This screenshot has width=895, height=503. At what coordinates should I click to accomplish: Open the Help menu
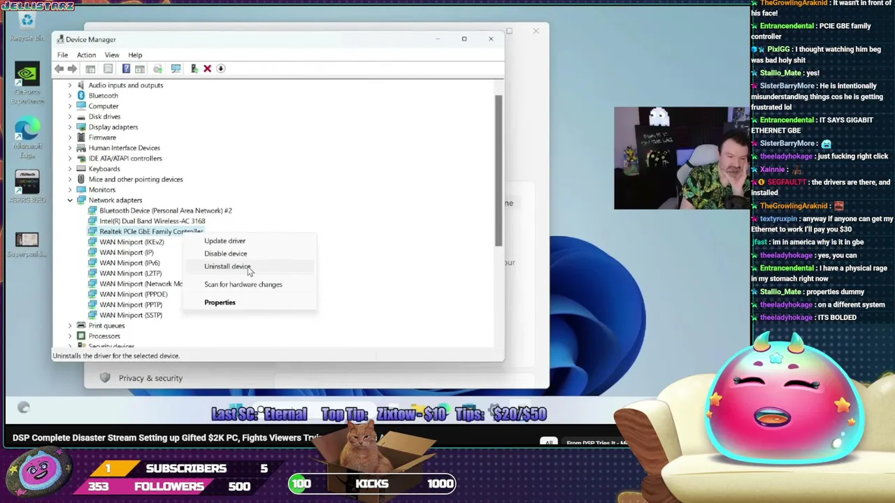(x=135, y=55)
